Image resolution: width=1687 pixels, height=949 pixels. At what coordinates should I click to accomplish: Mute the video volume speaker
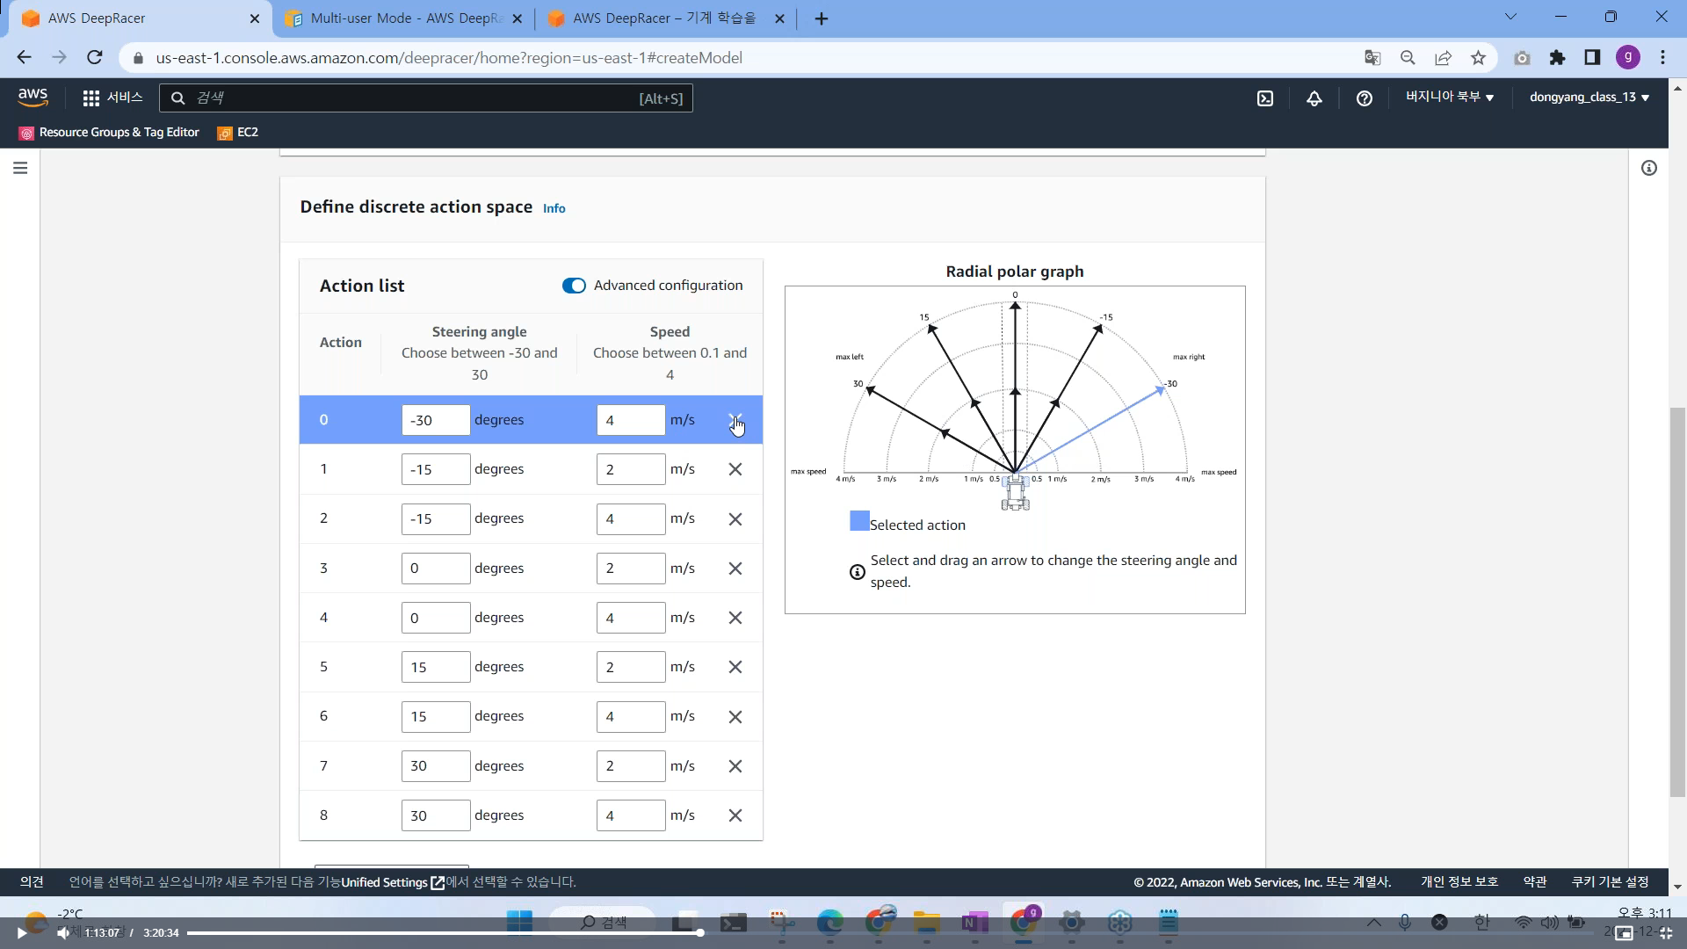coord(62,933)
